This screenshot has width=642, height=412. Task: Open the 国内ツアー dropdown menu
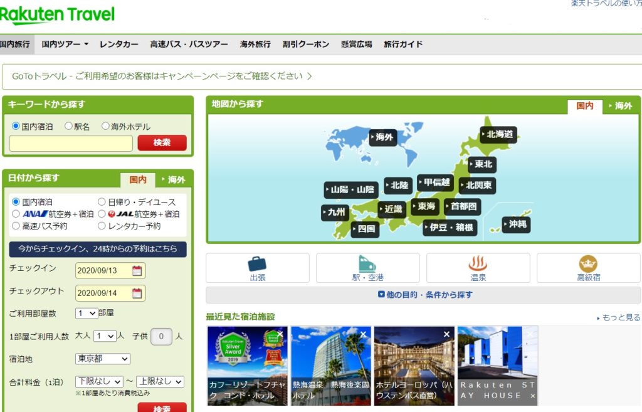point(65,45)
